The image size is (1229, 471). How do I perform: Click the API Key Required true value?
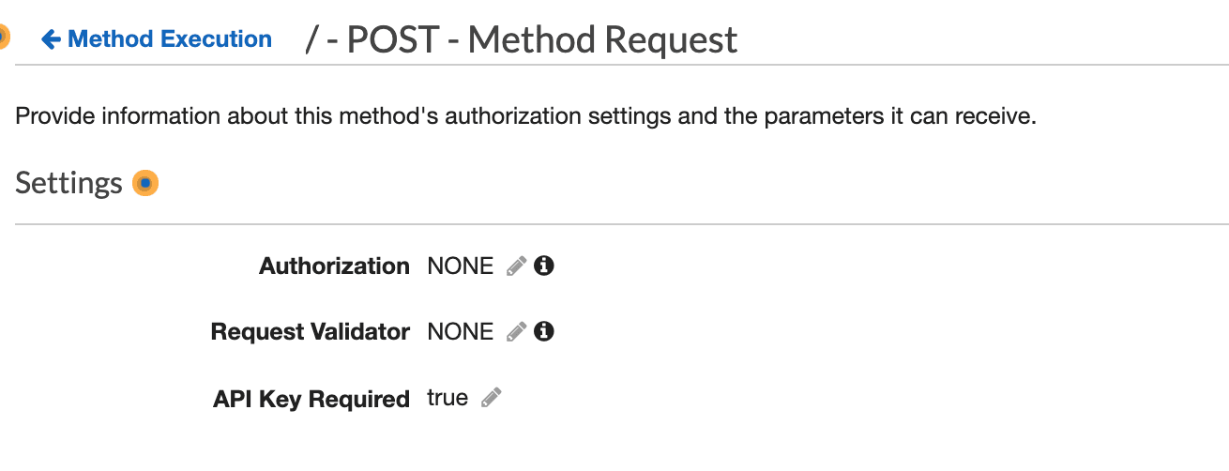(448, 398)
